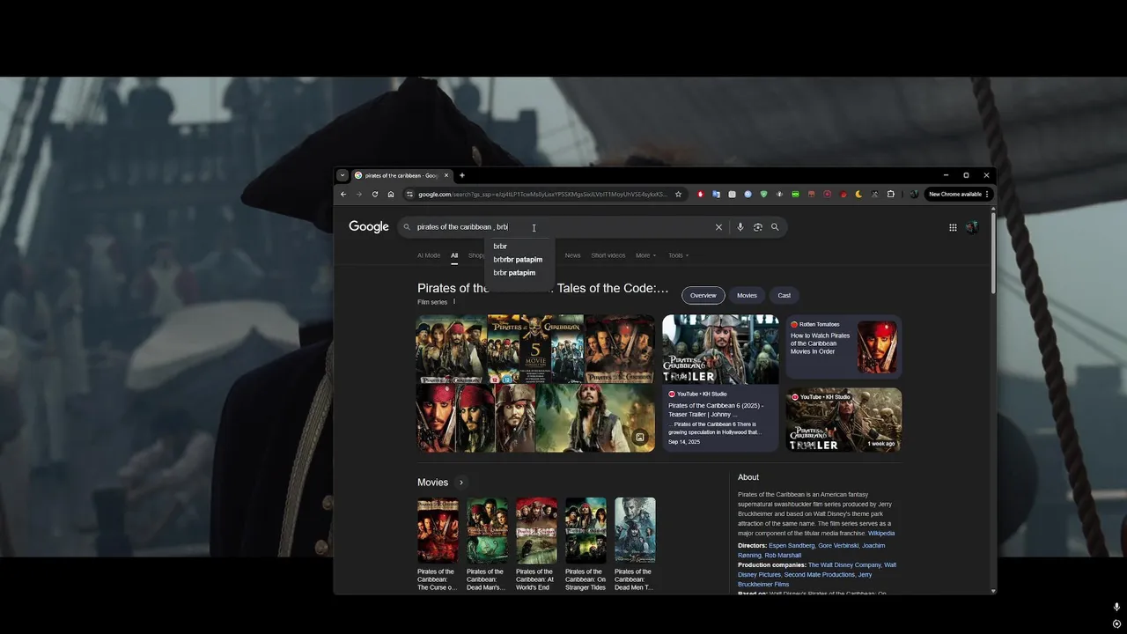Click the Google logo
1127x634 pixels.
click(x=369, y=227)
